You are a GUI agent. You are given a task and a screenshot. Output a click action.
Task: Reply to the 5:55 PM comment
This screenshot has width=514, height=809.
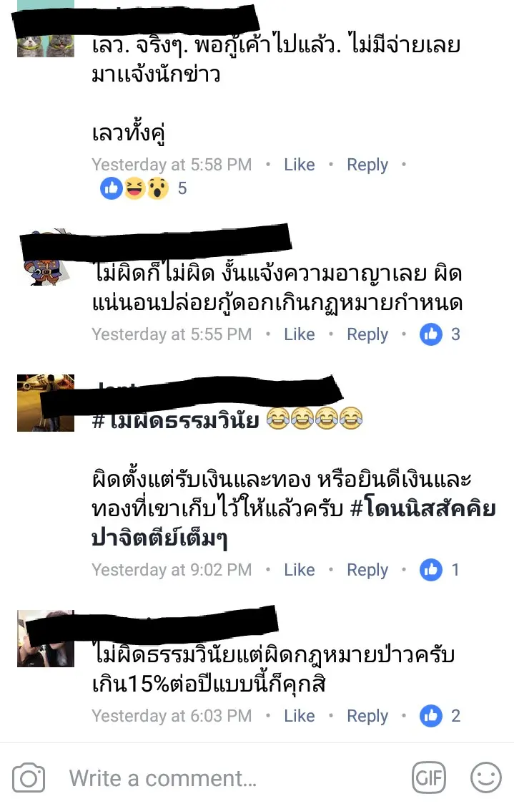[367, 335]
